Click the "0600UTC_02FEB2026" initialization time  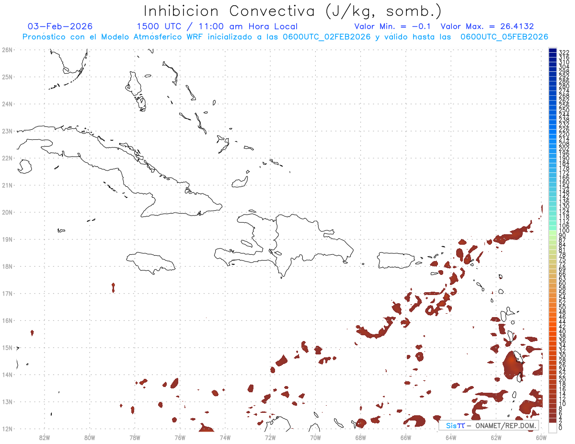click(327, 37)
